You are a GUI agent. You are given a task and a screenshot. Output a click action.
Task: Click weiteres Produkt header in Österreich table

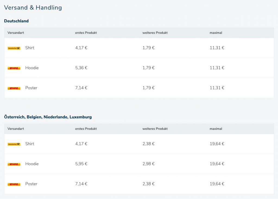pyautogui.click(x=155, y=129)
